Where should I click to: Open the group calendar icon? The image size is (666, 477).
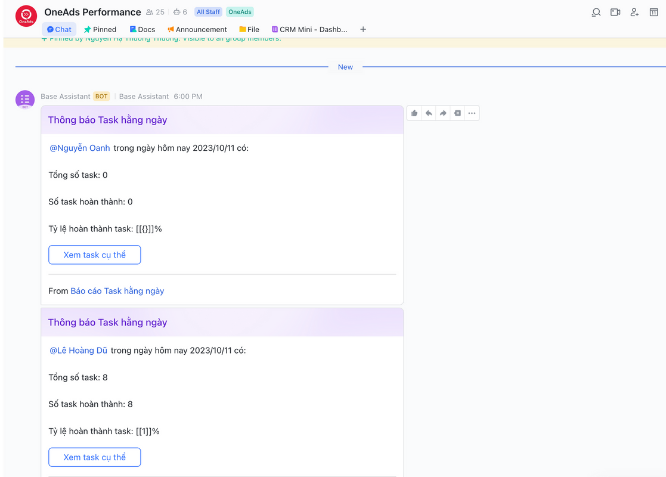point(653,13)
